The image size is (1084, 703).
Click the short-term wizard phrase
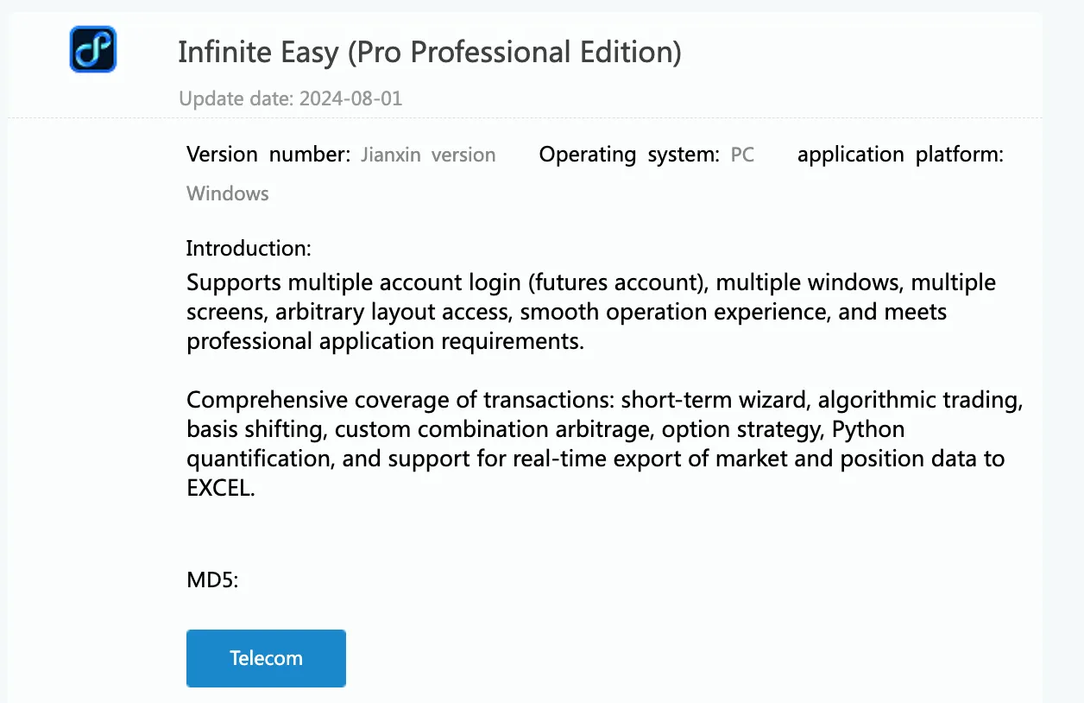click(715, 400)
